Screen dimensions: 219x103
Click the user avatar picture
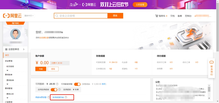(x=15, y=34)
